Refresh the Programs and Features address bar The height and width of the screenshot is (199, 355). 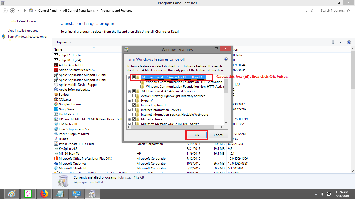(313, 11)
